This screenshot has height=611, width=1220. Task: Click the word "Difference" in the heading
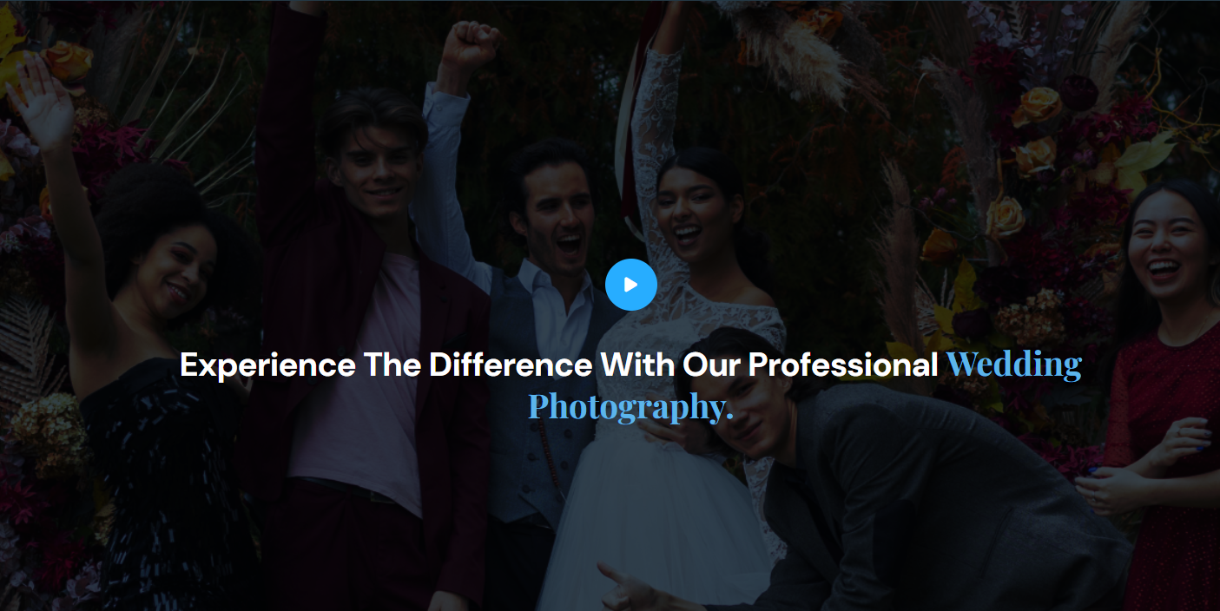pyautogui.click(x=511, y=365)
